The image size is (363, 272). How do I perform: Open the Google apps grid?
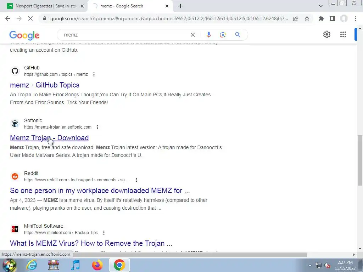pos(343,34)
